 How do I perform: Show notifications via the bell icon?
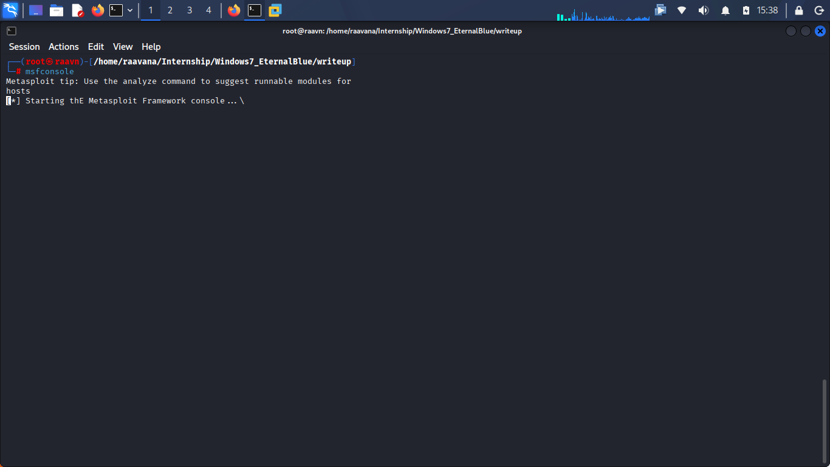(725, 10)
